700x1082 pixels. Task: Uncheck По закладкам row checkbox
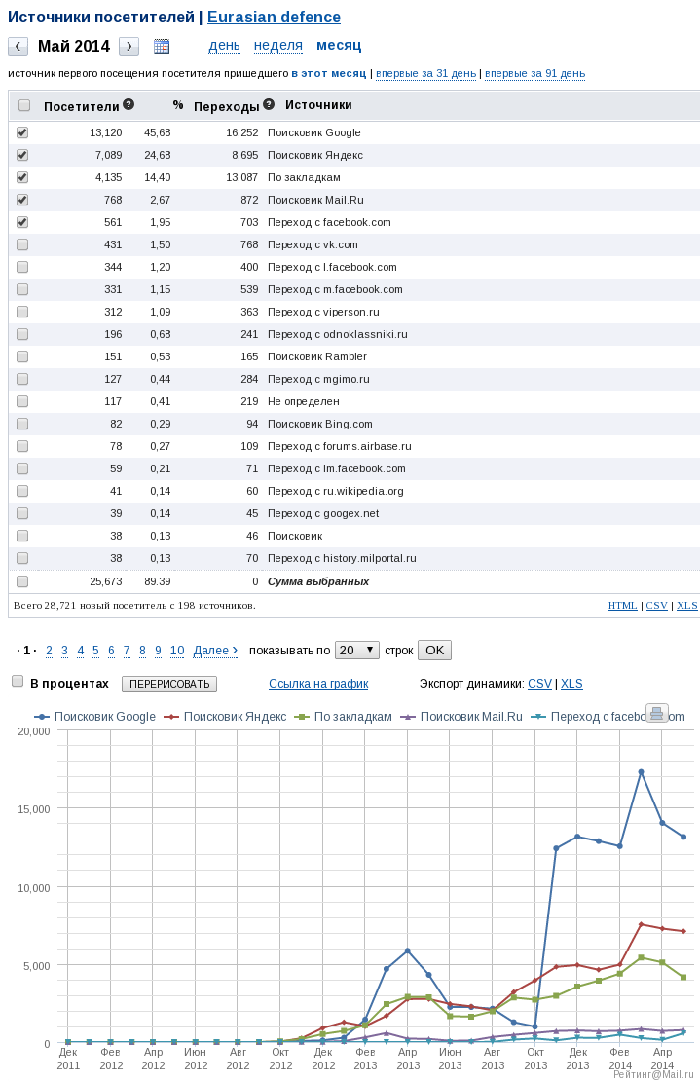coord(22,177)
